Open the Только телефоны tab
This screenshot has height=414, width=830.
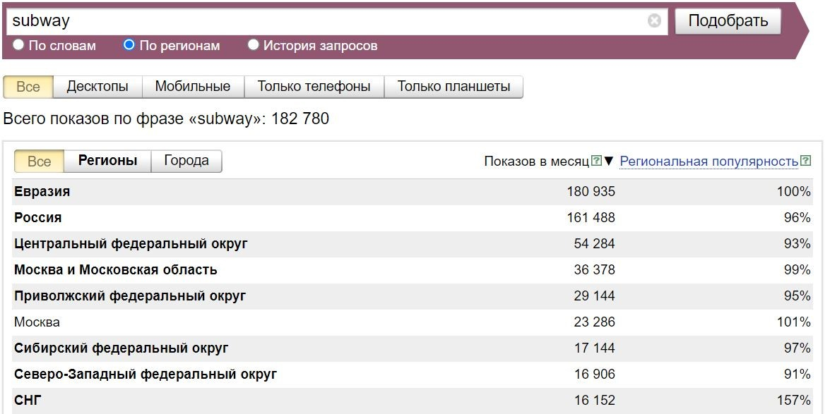314,87
